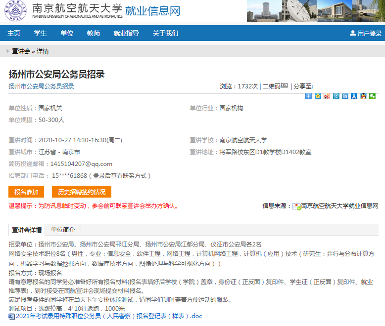
Task: Click the view count 浏览：1732次
Action: [239, 86]
